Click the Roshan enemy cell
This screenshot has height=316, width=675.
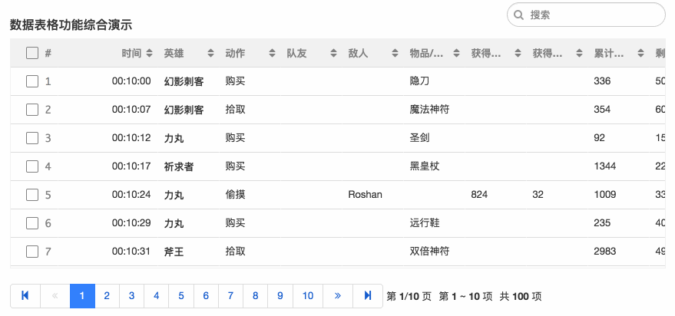point(365,195)
